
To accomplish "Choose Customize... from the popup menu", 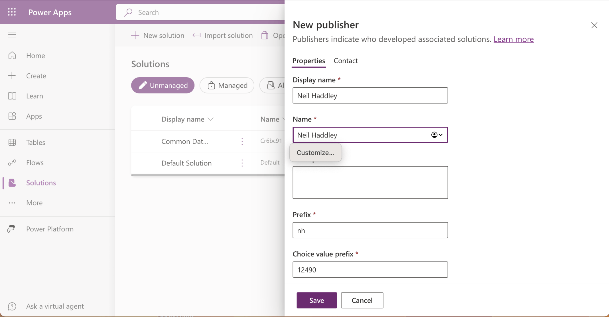I will pyautogui.click(x=315, y=153).
